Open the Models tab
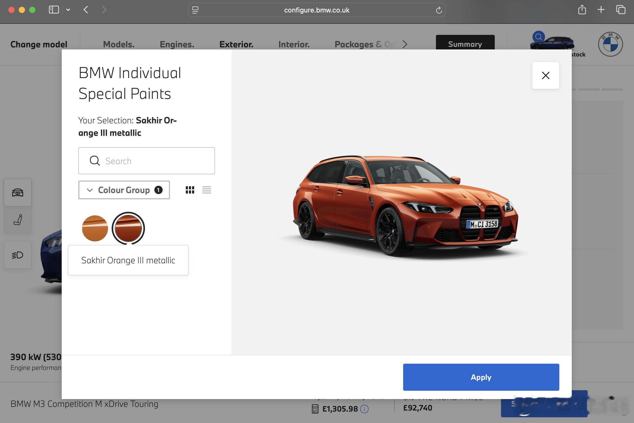This screenshot has width=634, height=423. tap(119, 44)
